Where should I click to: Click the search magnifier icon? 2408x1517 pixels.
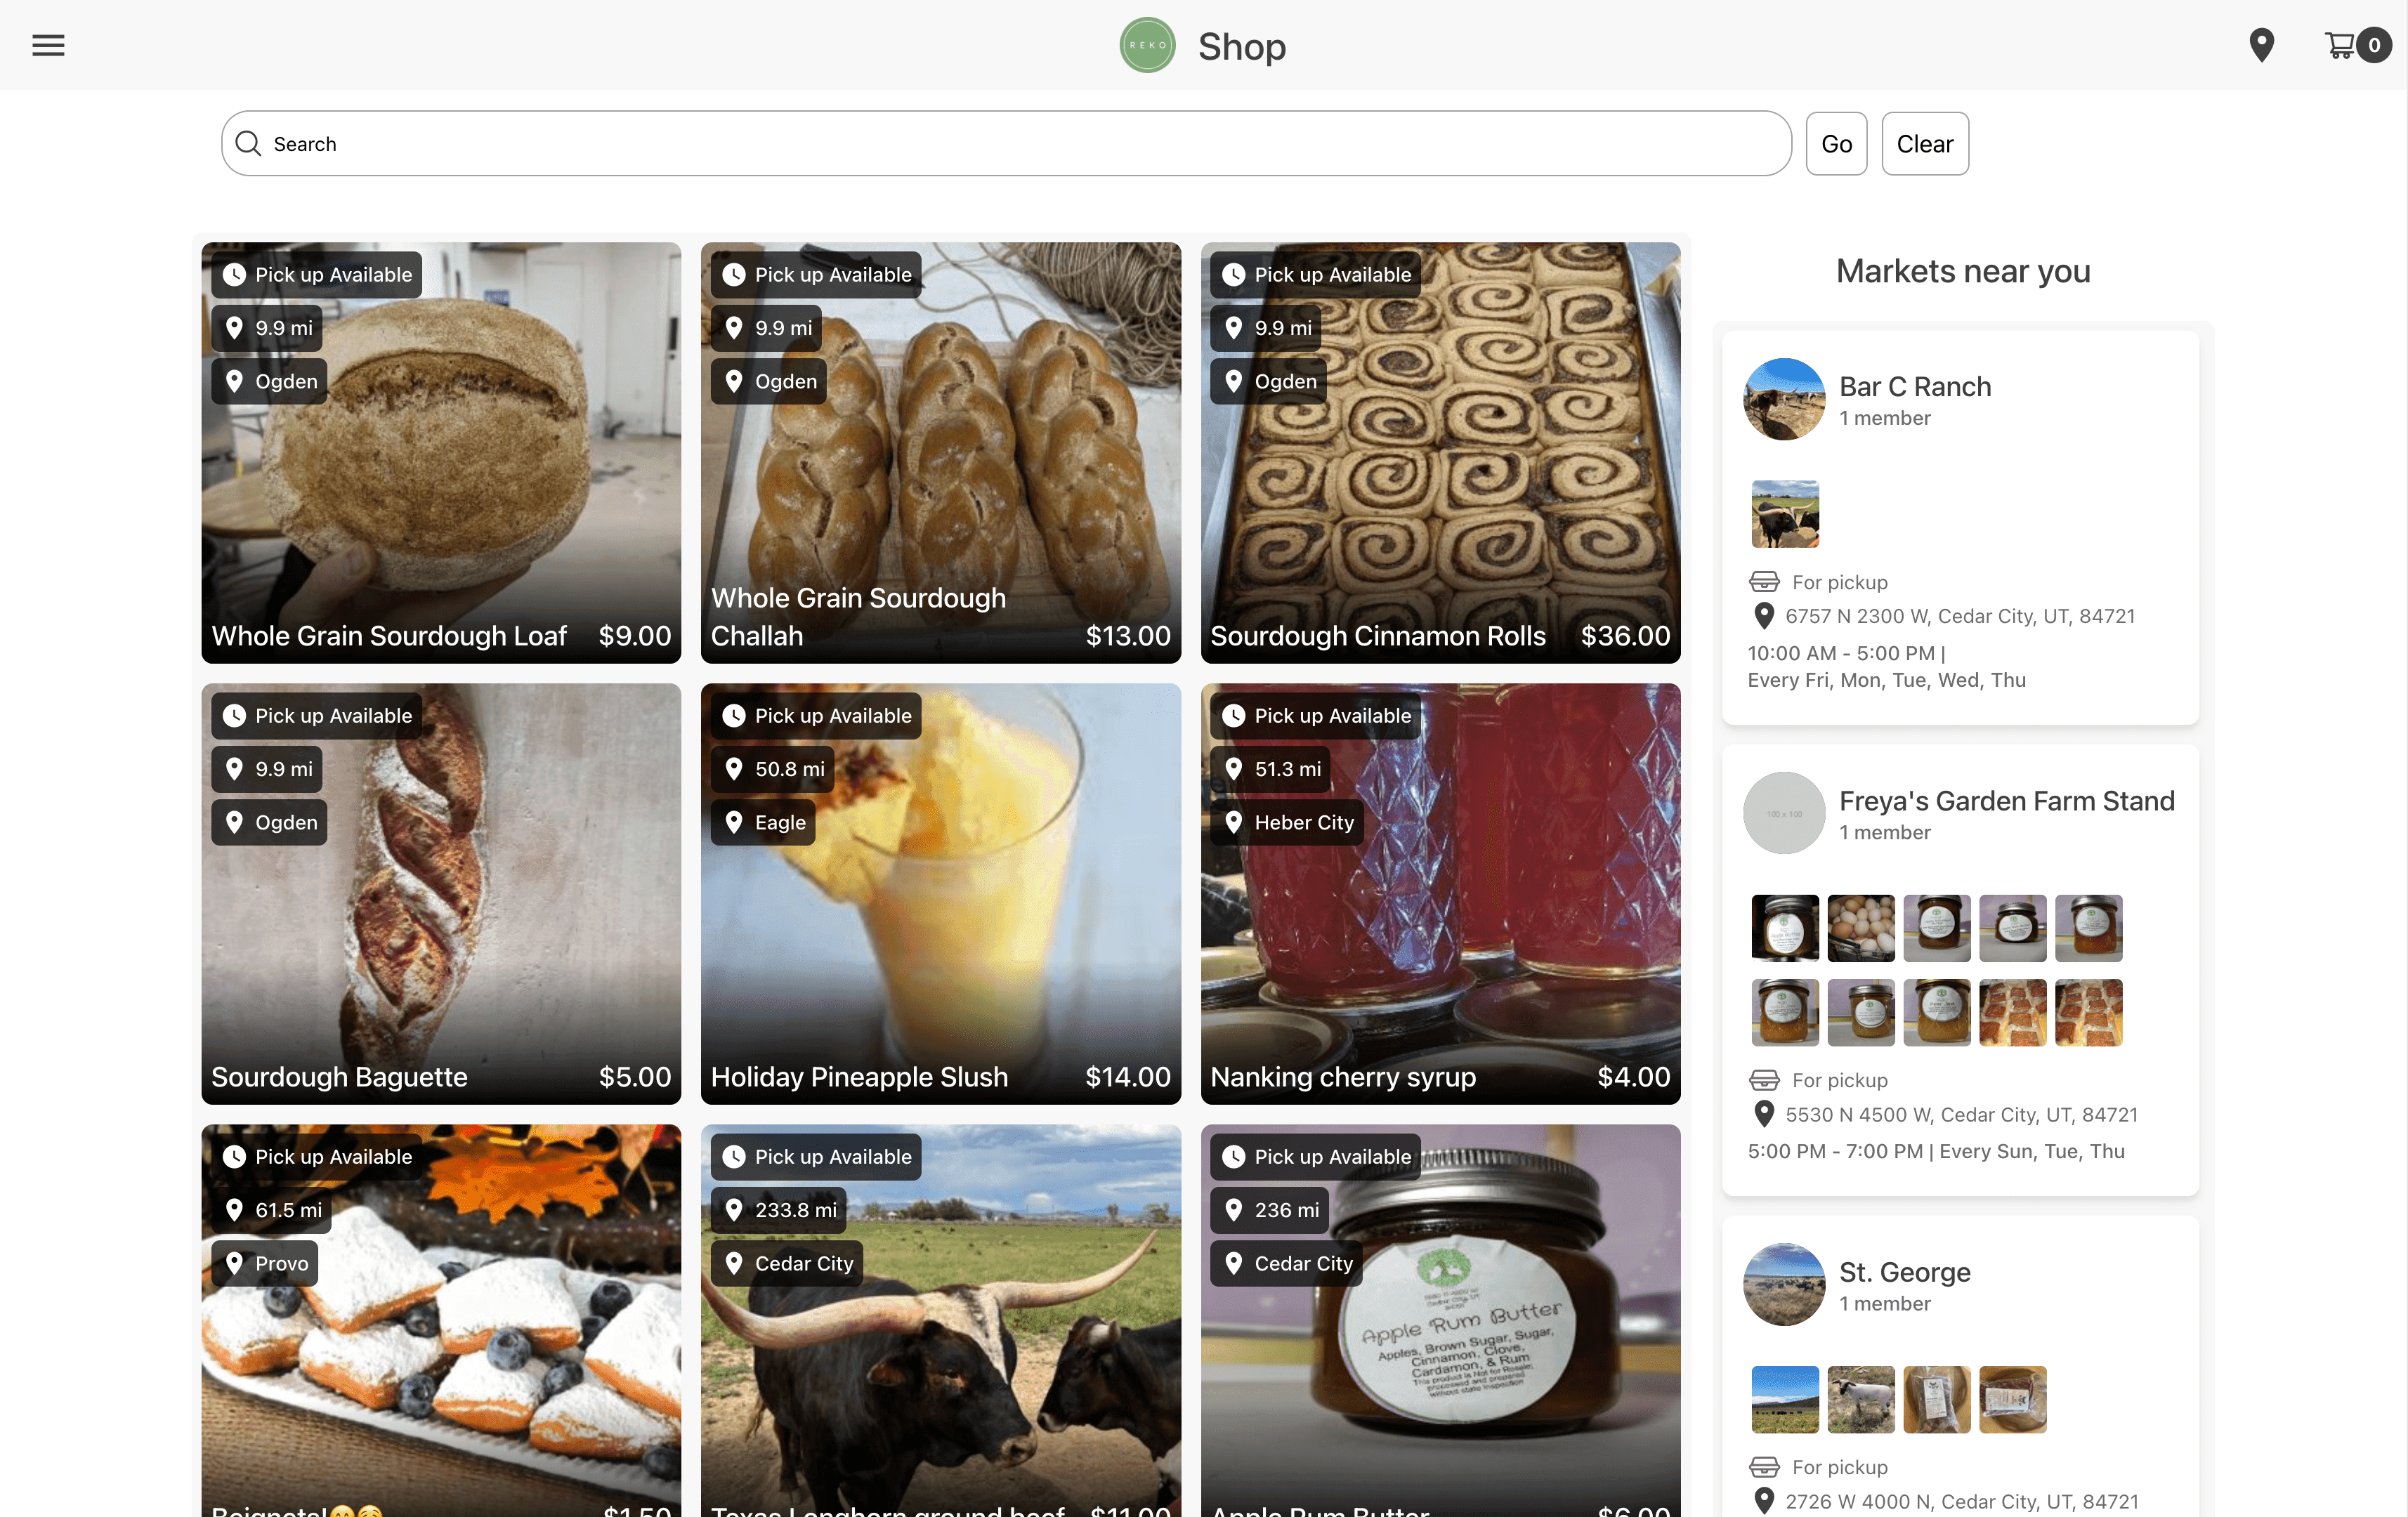tap(248, 143)
